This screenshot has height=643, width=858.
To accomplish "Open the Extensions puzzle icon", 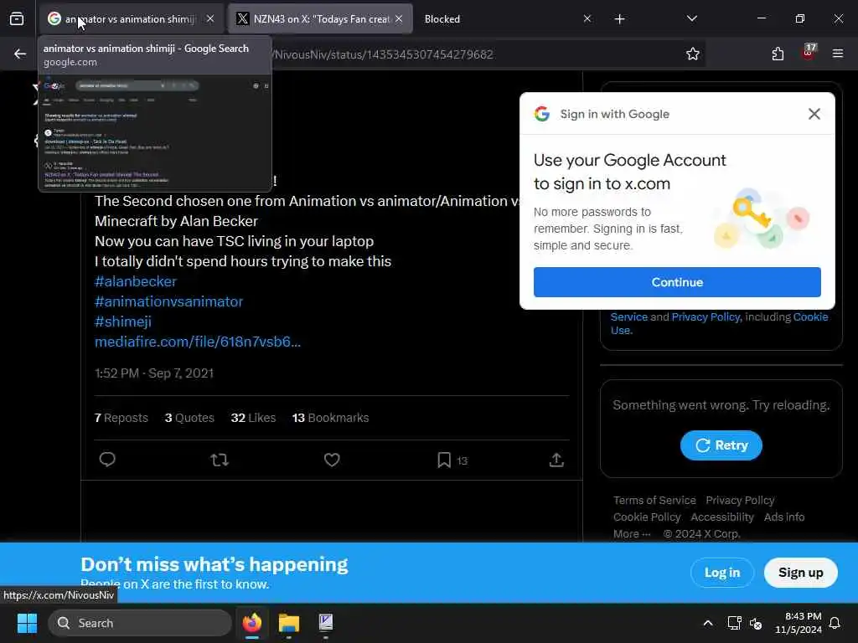I will pyautogui.click(x=778, y=54).
